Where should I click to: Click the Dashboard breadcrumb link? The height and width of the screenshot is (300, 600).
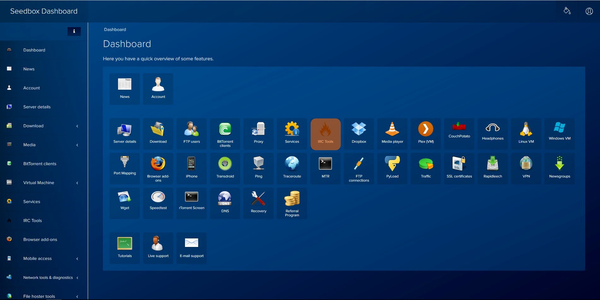pos(115,29)
